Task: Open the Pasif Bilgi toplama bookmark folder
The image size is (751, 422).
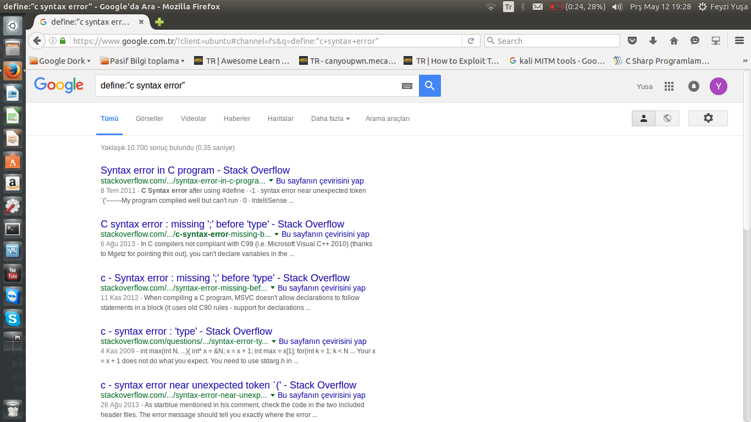Action: pyautogui.click(x=142, y=61)
